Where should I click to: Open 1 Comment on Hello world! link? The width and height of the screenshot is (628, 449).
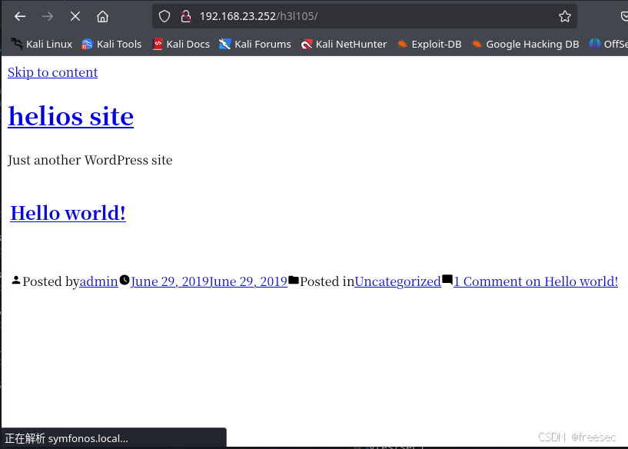(x=536, y=281)
